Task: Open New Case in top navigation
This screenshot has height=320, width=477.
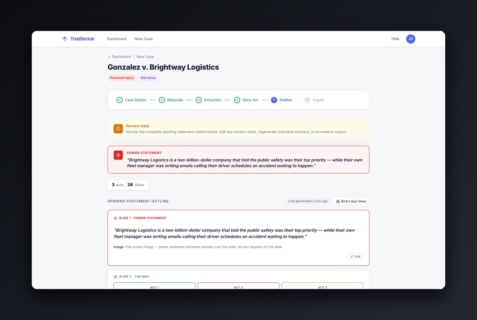Action: click(x=144, y=39)
